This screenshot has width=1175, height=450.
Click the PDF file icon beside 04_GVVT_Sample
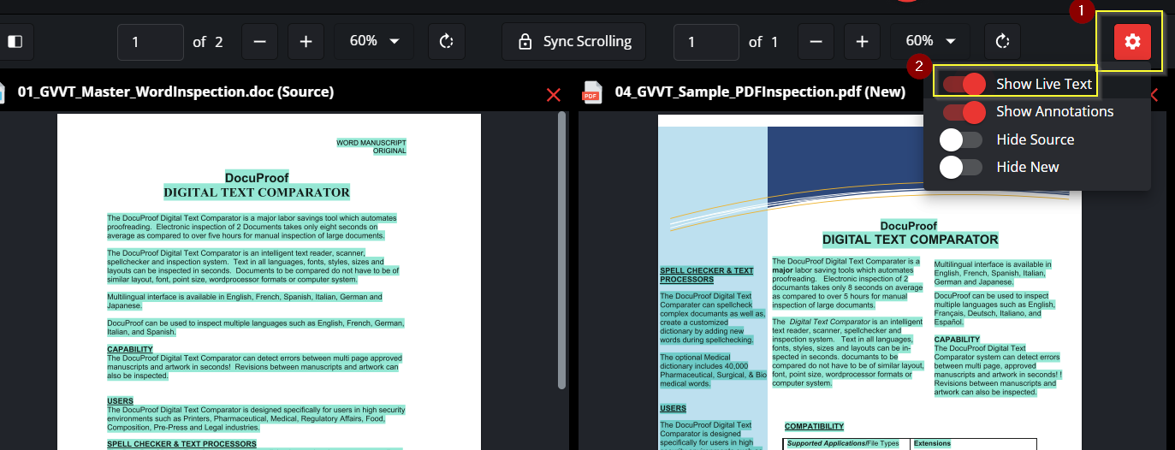pyautogui.click(x=591, y=92)
